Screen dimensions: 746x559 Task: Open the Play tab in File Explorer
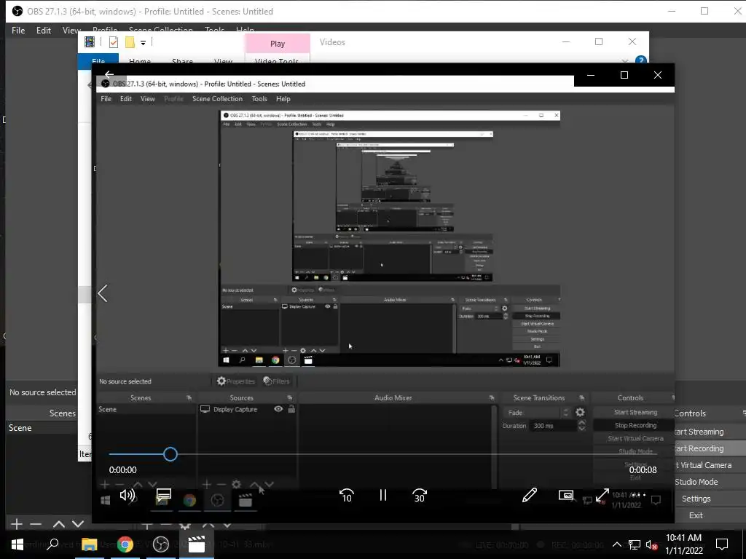coord(278,43)
